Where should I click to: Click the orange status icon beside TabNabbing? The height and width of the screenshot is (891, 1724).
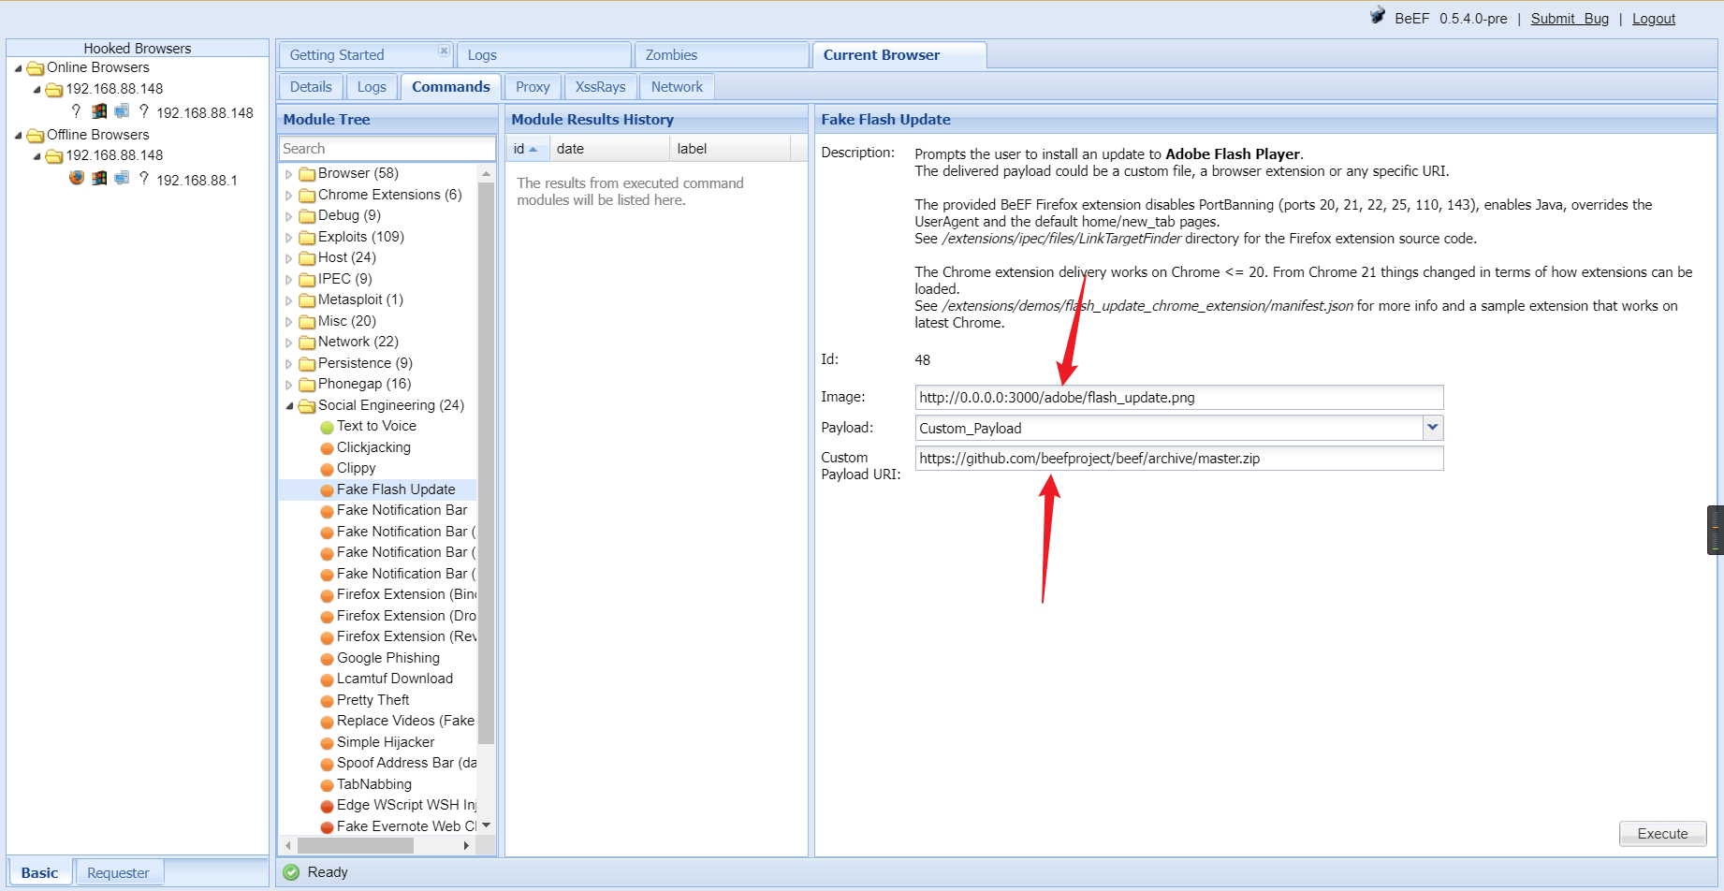327,785
